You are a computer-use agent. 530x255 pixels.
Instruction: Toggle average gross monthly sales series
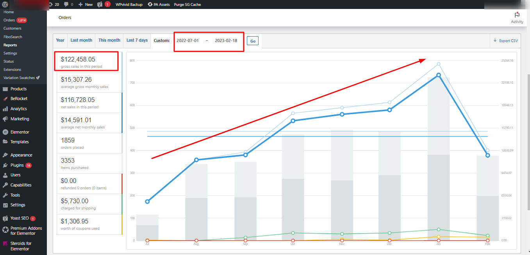click(89, 83)
